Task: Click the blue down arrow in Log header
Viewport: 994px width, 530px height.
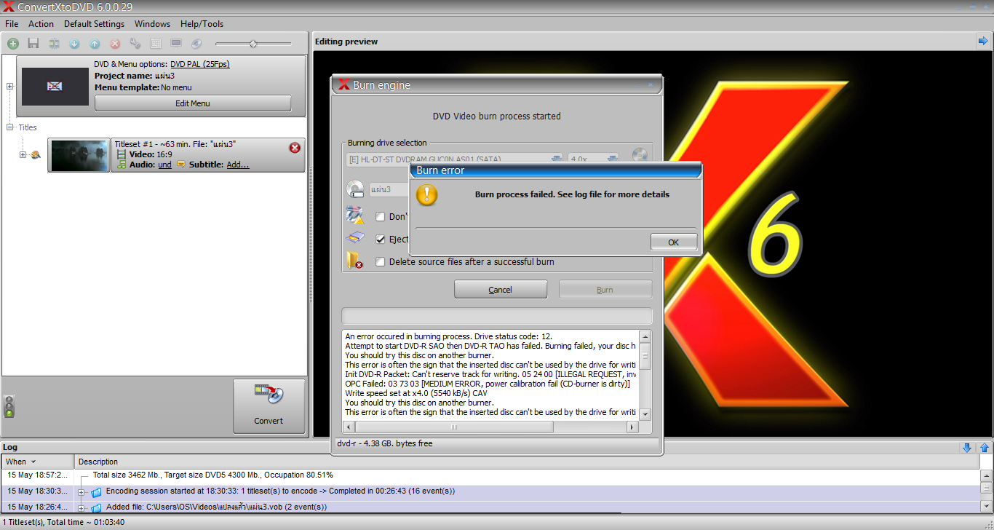Action: [967, 448]
